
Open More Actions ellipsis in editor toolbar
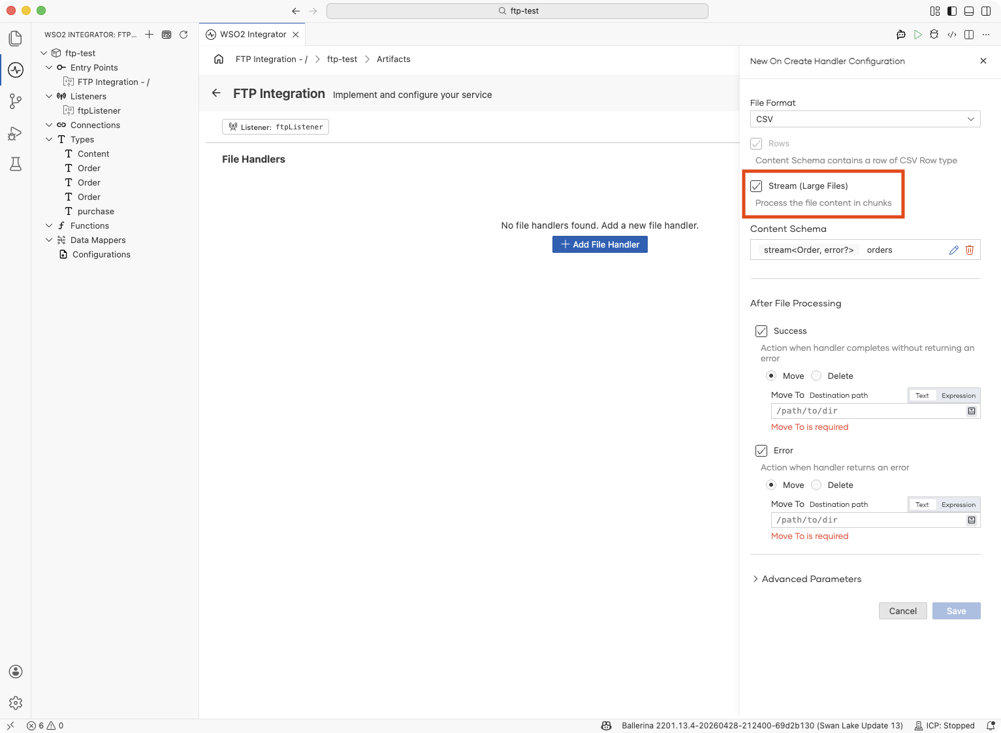point(986,35)
